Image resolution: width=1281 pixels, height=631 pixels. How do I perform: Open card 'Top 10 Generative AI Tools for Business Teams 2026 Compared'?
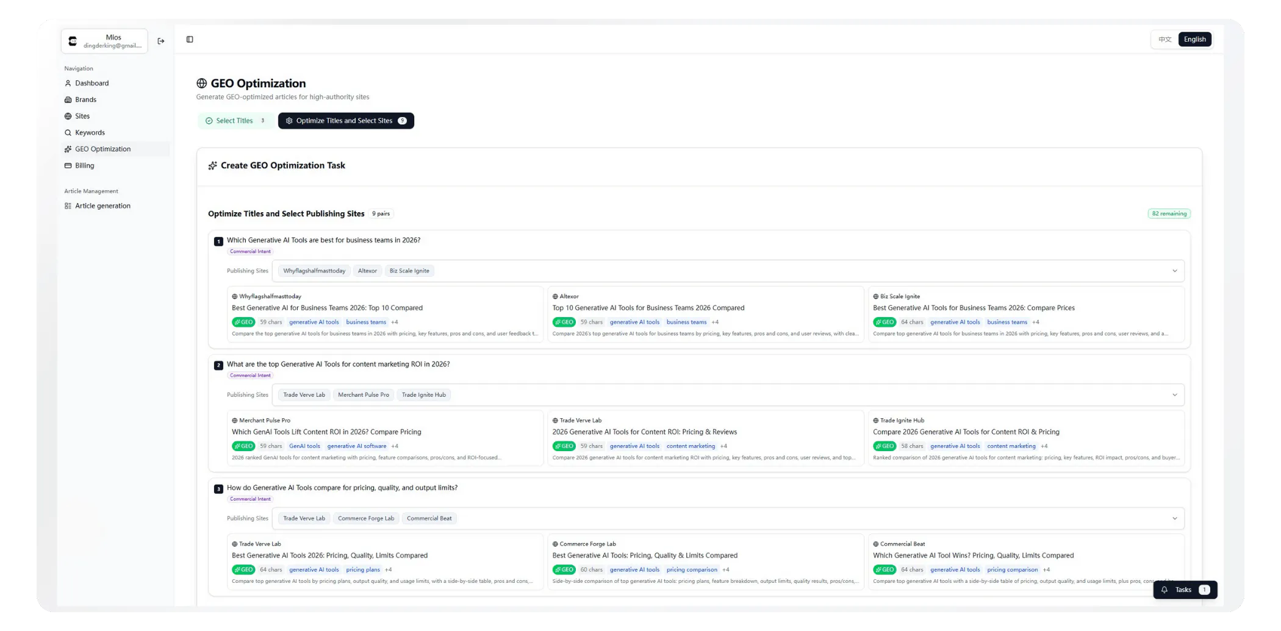coord(706,315)
